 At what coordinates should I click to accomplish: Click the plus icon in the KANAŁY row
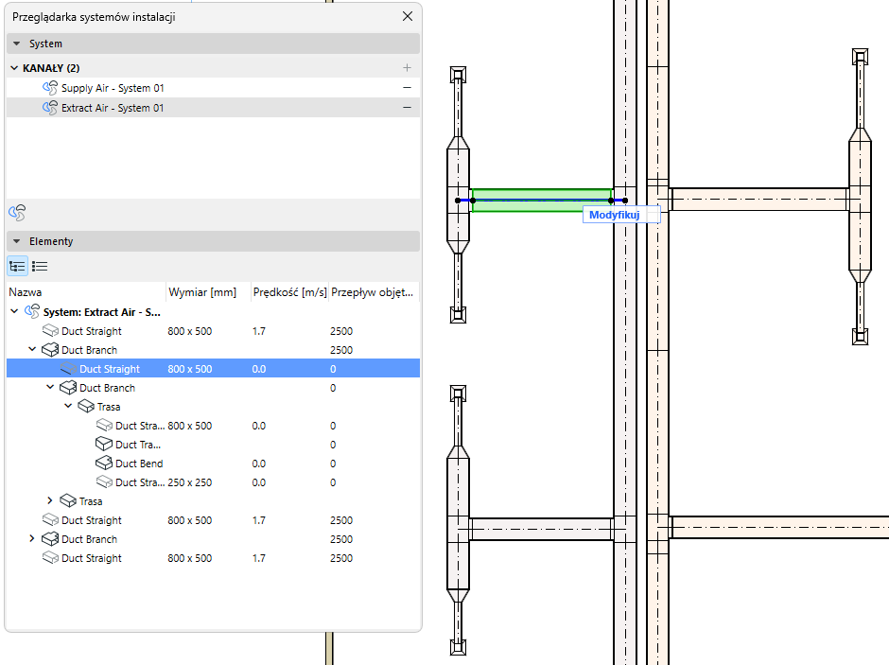pos(407,68)
